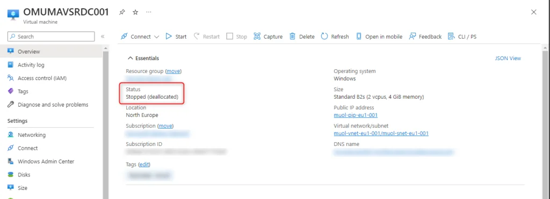Close the virtual machine blade

click(x=533, y=12)
